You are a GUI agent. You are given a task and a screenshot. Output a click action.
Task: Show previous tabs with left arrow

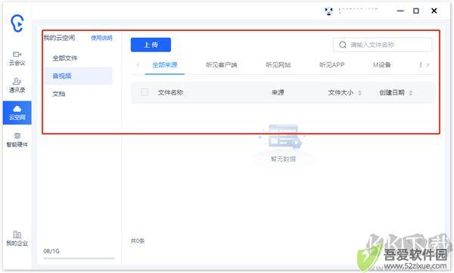point(138,65)
